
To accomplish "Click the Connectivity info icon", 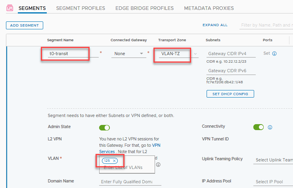I will point(270,127).
